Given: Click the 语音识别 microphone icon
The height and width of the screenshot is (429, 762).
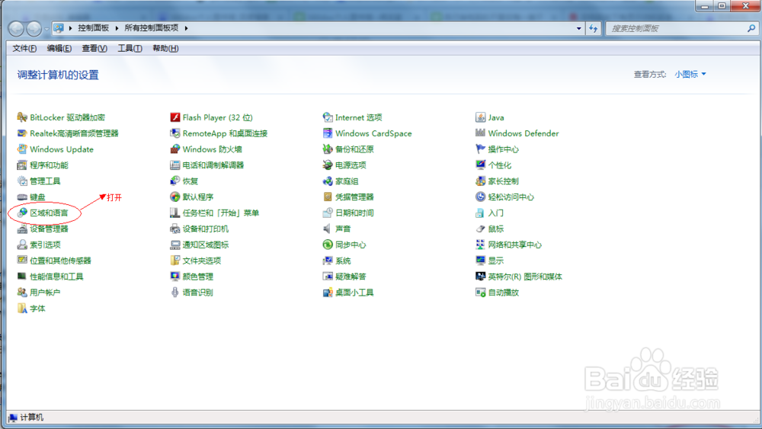Looking at the screenshot, I should [175, 292].
